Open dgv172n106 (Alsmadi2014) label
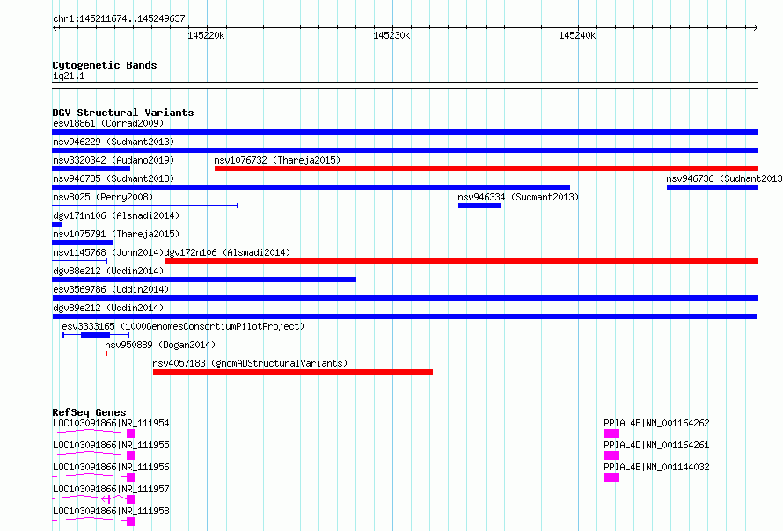Screen dimensions: 783x531 pyautogui.click(x=227, y=252)
